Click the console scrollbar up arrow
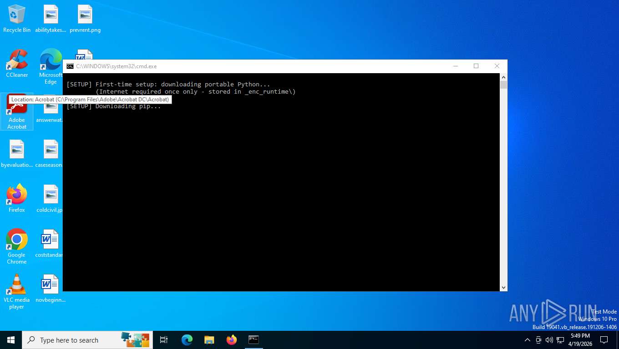 [x=503, y=77]
